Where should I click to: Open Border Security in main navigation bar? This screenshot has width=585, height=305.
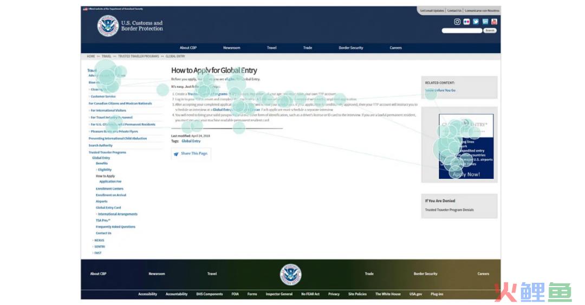click(x=350, y=48)
